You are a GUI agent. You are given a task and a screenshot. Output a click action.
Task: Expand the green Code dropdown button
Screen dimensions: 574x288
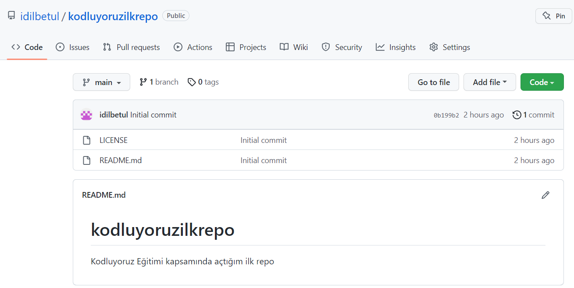(542, 82)
